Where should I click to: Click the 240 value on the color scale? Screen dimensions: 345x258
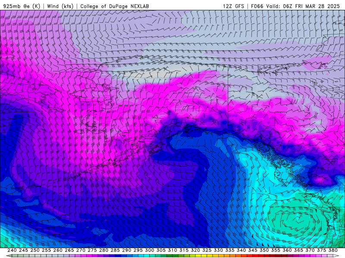pos(12,250)
